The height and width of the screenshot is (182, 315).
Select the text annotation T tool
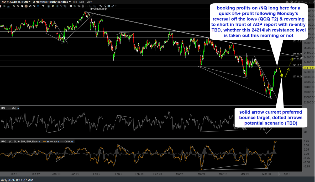[x=109, y=6]
